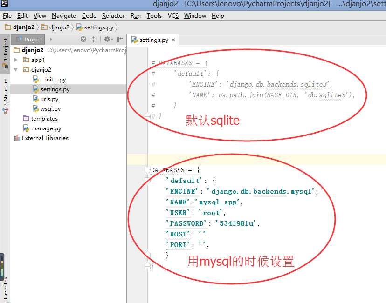The width and height of the screenshot is (386, 303).
Task: Click the scroll from source target icon
Action: tap(83, 39)
